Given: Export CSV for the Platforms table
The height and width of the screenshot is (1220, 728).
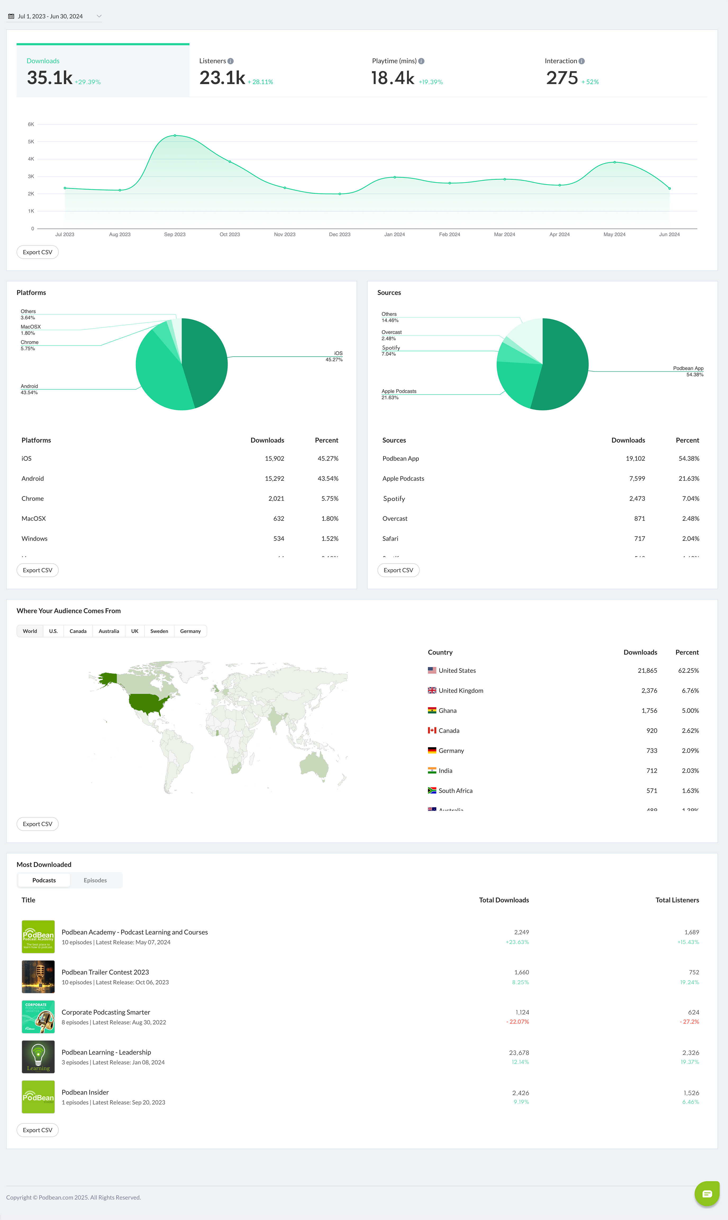Looking at the screenshot, I should pyautogui.click(x=37, y=570).
